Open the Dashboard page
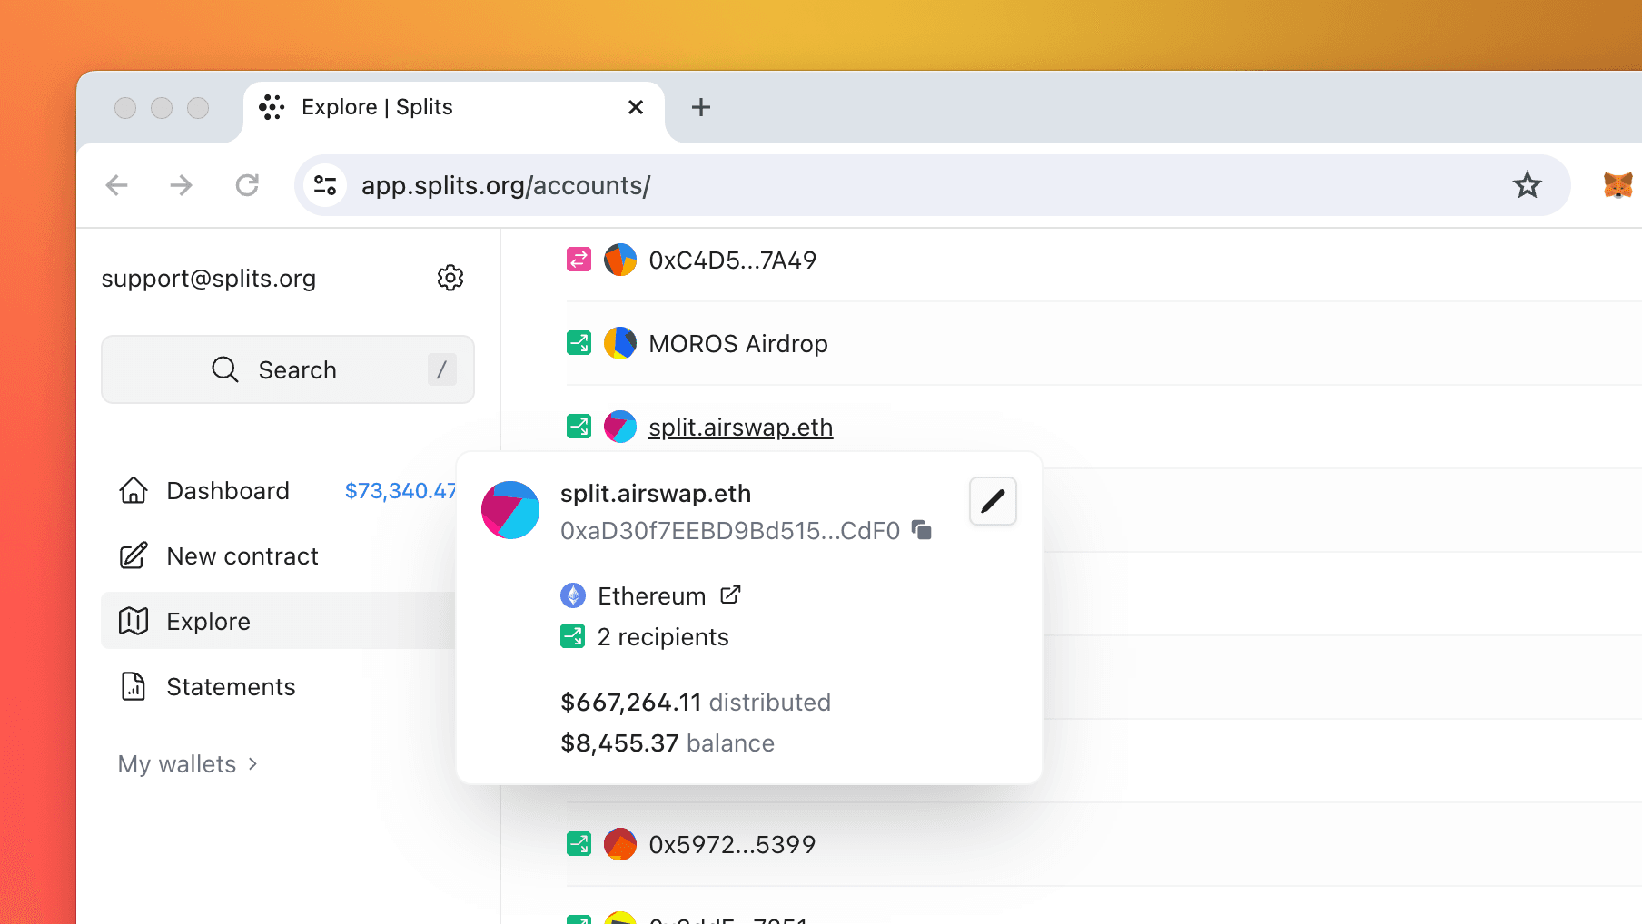1642x924 pixels. (x=227, y=490)
